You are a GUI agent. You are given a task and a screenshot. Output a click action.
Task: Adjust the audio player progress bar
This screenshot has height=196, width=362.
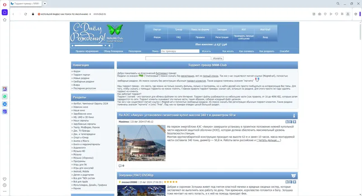[x=89, y=45]
